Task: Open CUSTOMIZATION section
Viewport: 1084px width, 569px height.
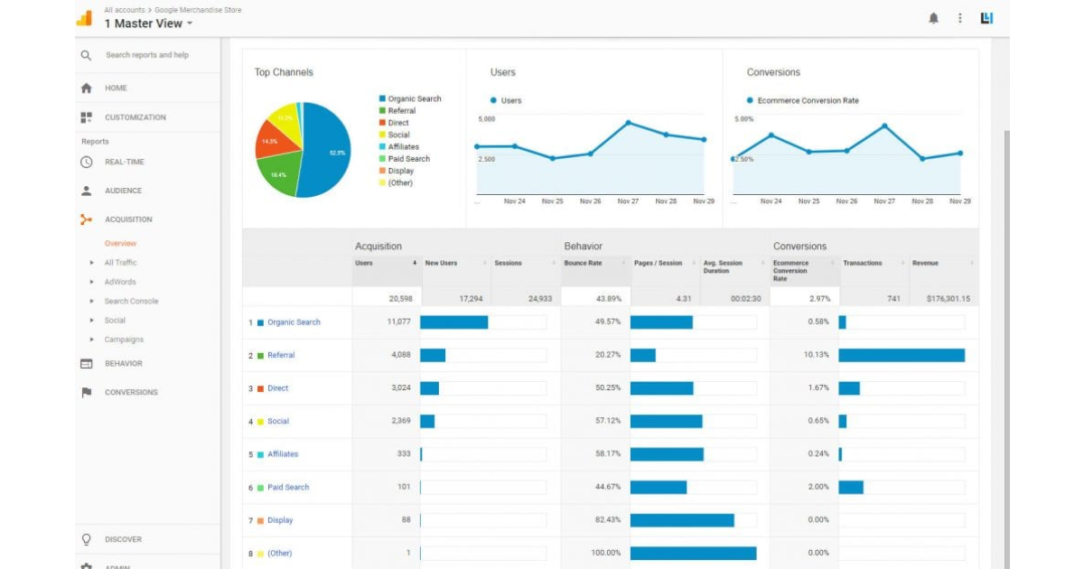Action: pyautogui.click(x=135, y=117)
